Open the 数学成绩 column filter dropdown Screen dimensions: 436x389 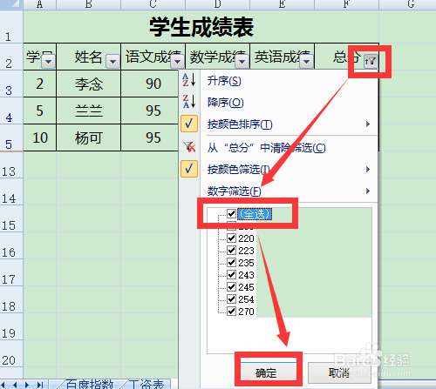pyautogui.click(x=242, y=62)
